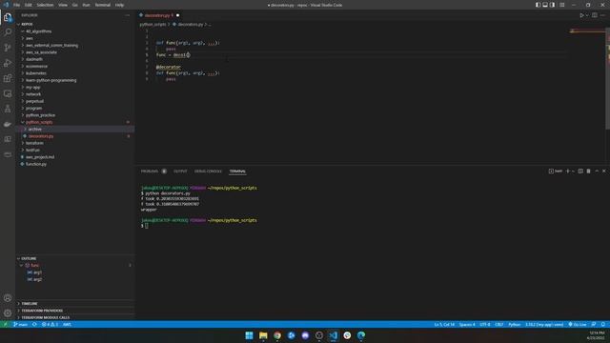The width and height of the screenshot is (610, 343).
Task: Open the Explorer view in activity bar
Action: (8, 17)
